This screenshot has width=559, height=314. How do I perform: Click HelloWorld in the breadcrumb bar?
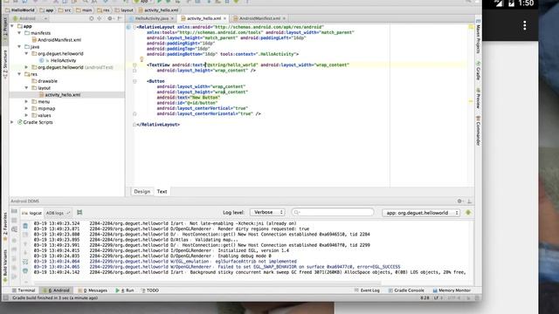coord(20,10)
